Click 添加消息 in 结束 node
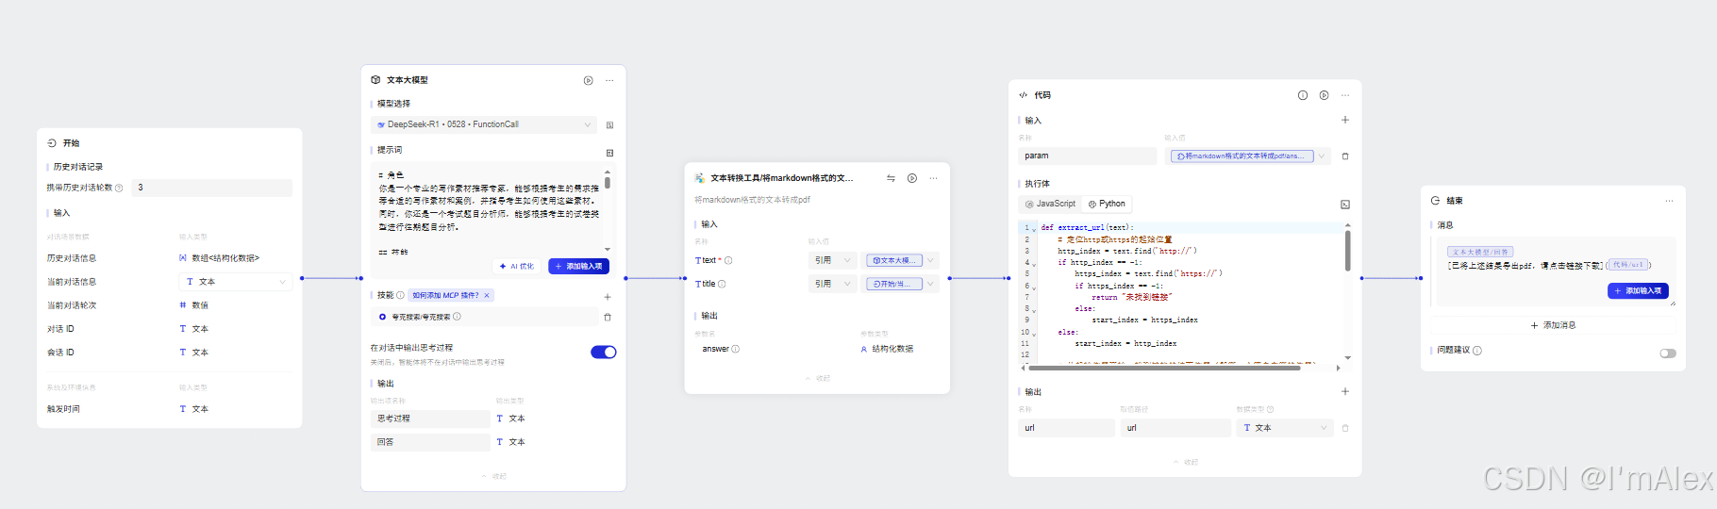 [1553, 325]
